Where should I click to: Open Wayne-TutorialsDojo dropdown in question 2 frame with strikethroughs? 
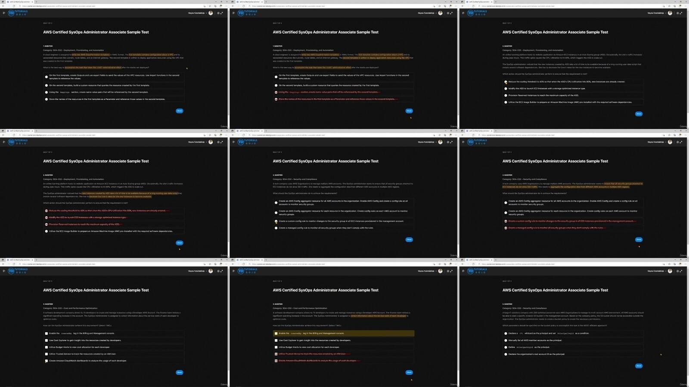point(197,142)
